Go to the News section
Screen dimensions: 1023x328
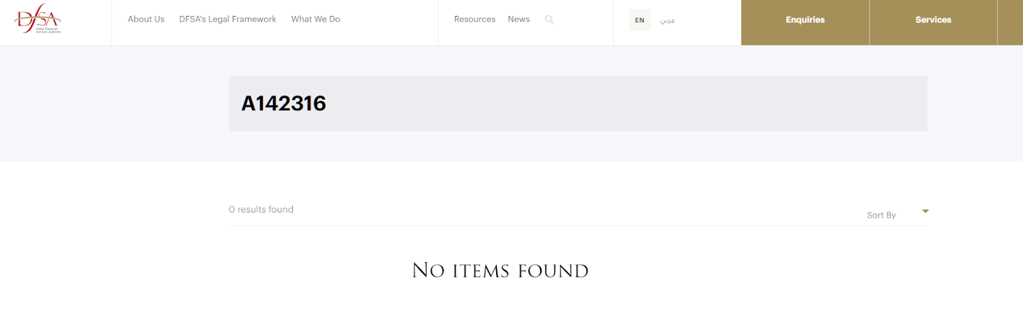[519, 19]
